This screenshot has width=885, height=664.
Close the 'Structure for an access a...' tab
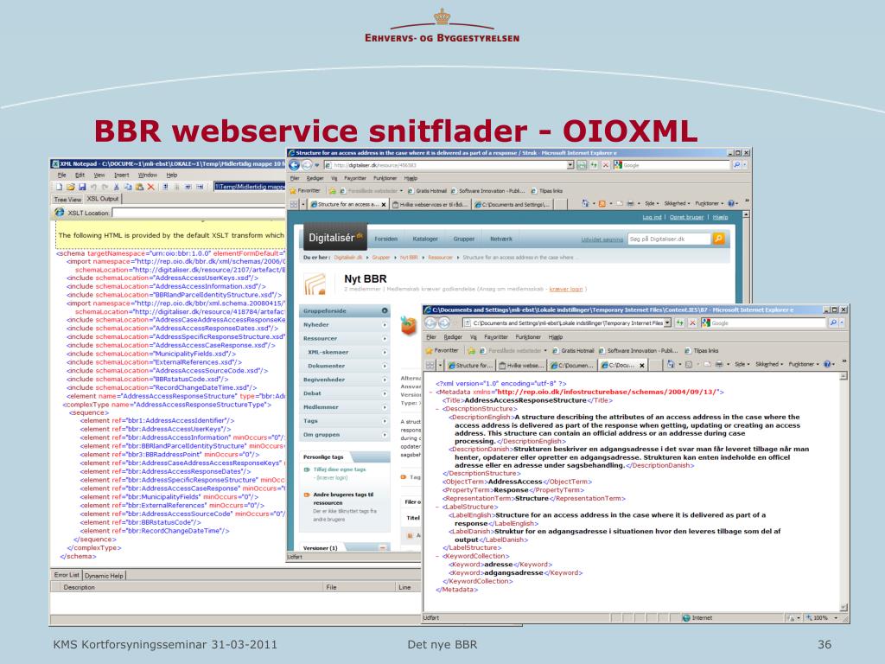click(384, 204)
